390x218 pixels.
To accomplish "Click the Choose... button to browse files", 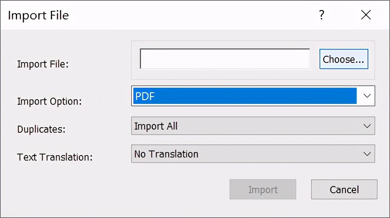I will pyautogui.click(x=344, y=59).
